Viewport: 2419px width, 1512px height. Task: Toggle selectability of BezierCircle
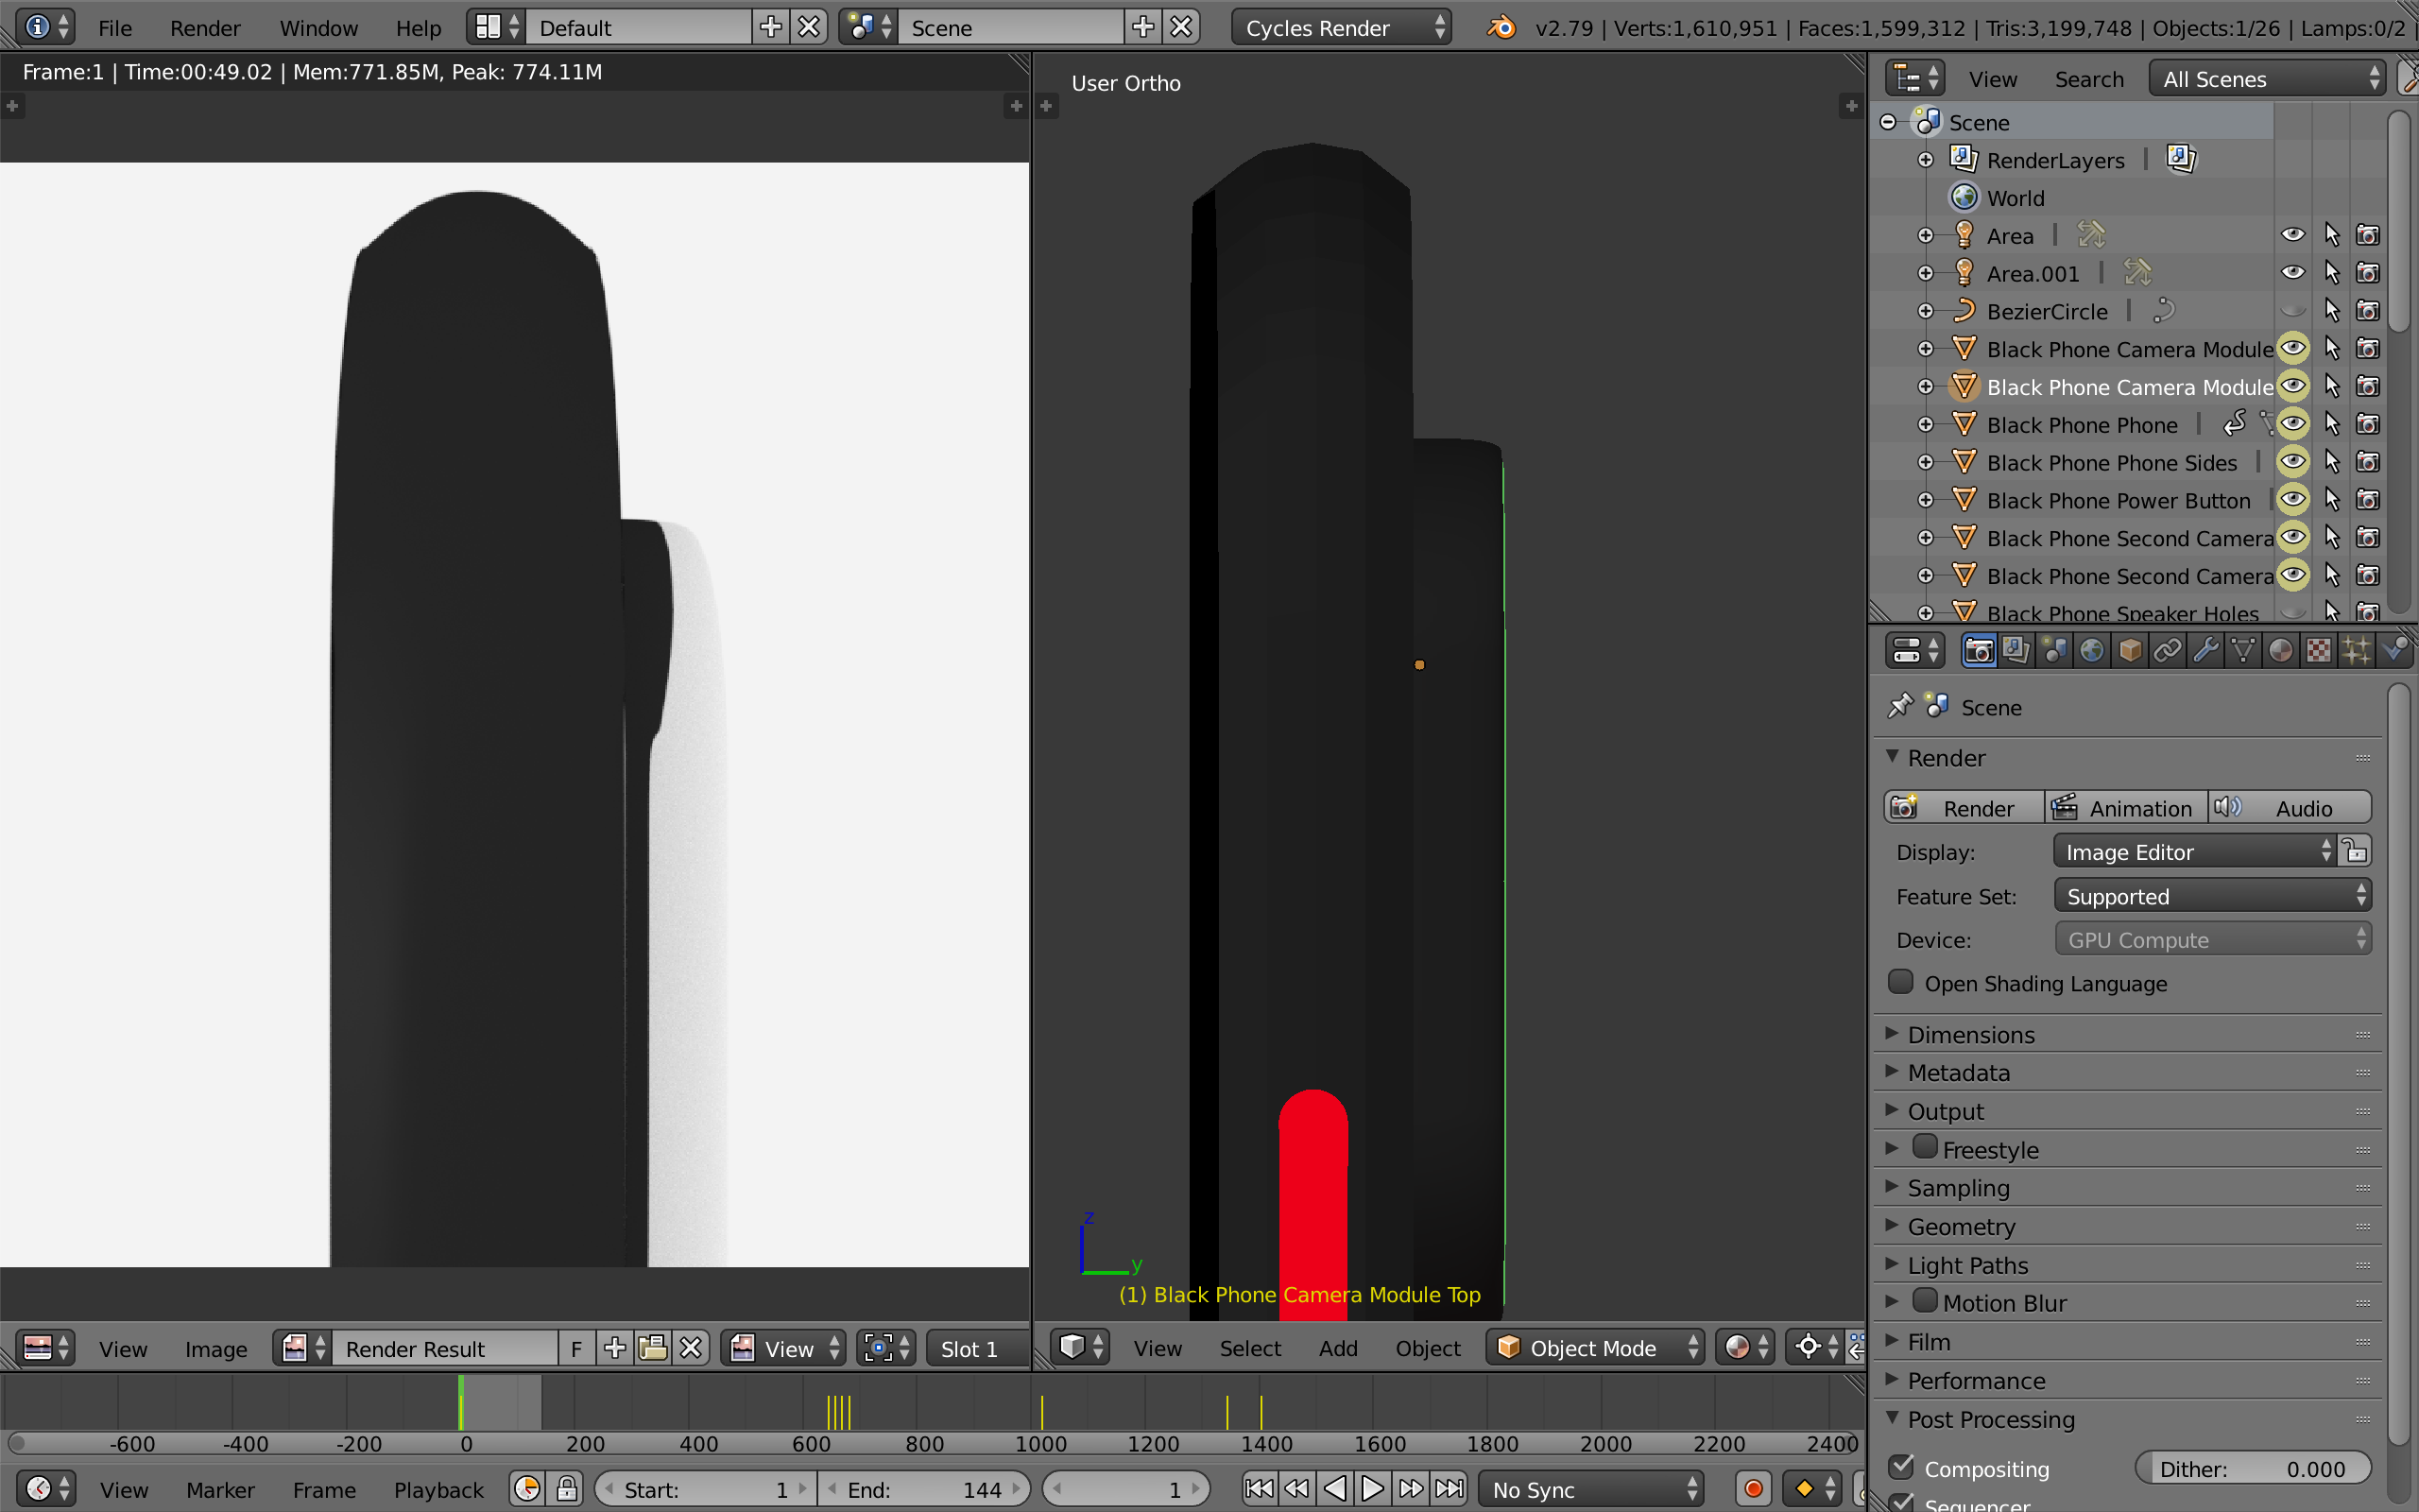[x=2331, y=311]
